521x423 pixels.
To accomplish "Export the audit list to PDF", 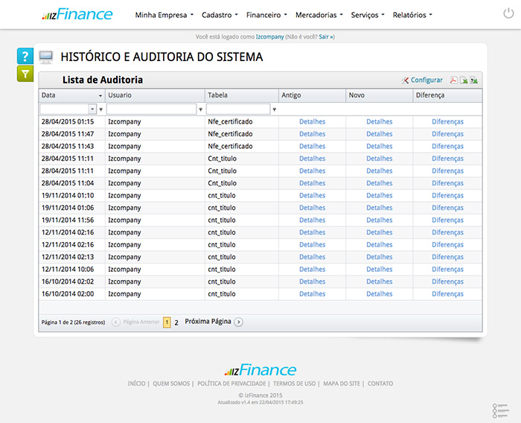I will click(x=453, y=80).
